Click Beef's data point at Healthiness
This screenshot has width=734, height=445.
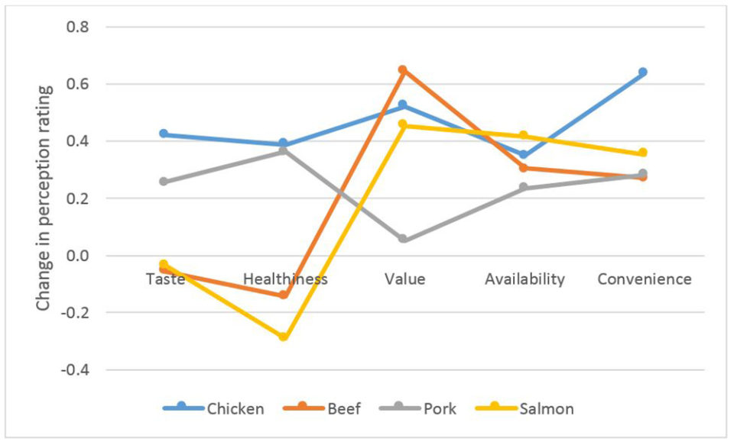coord(284,295)
